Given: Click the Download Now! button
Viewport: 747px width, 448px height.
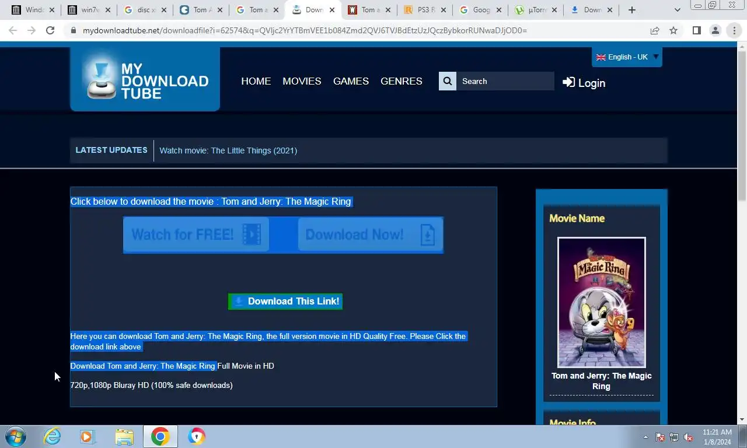Looking at the screenshot, I should pyautogui.click(x=371, y=235).
